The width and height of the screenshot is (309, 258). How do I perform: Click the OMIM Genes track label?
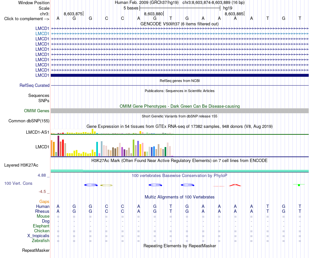pyautogui.click(x=37, y=111)
